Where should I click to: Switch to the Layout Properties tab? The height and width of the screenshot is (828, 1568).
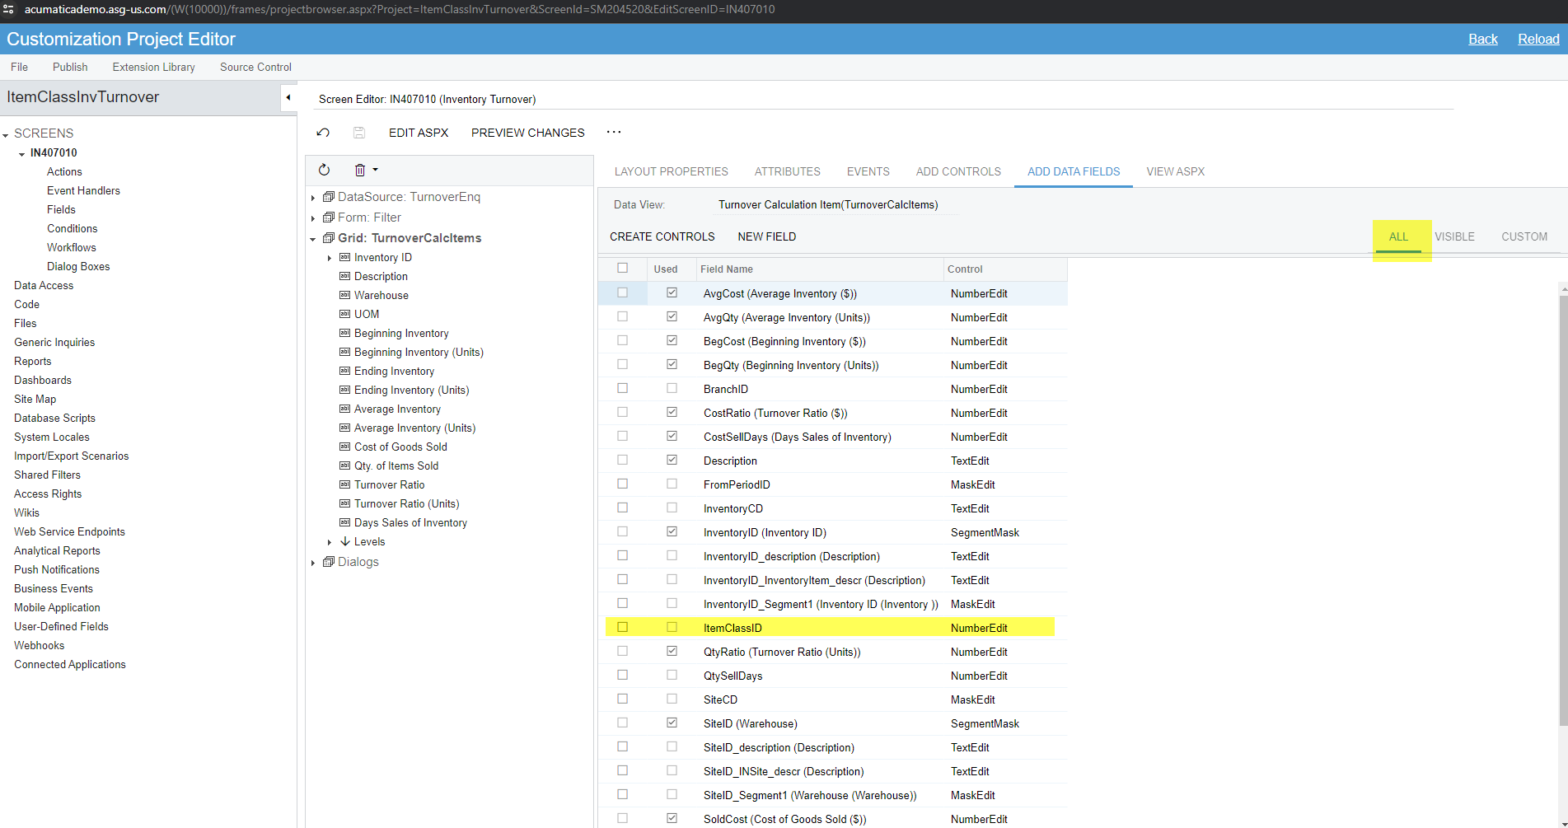(671, 171)
